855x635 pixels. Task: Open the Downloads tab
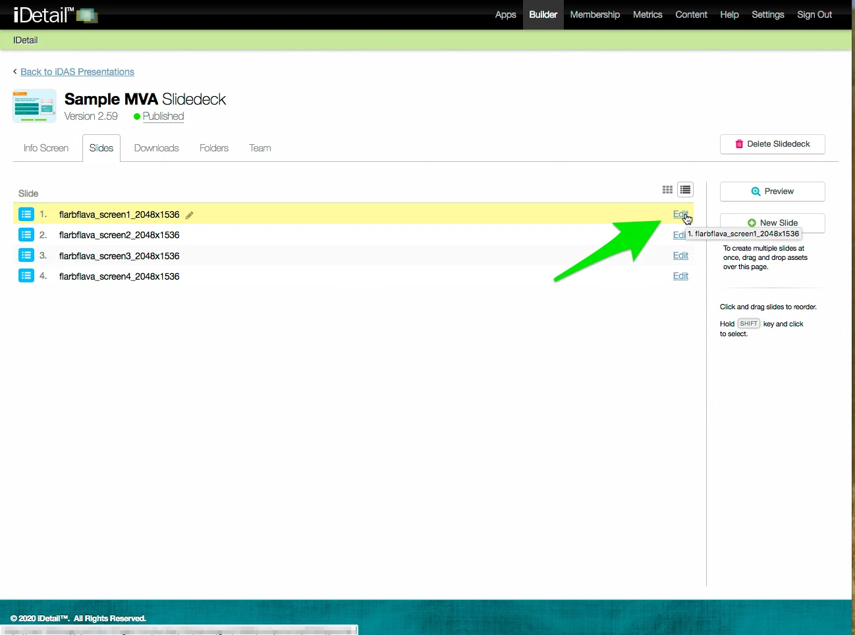pos(156,148)
